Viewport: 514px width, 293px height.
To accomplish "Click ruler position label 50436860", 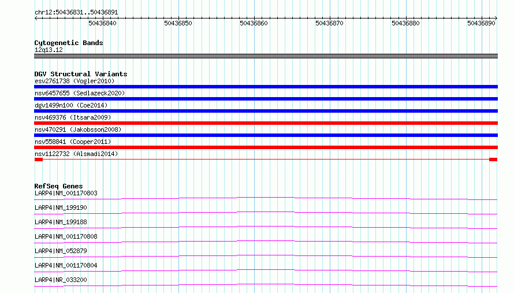I will click(254, 23).
